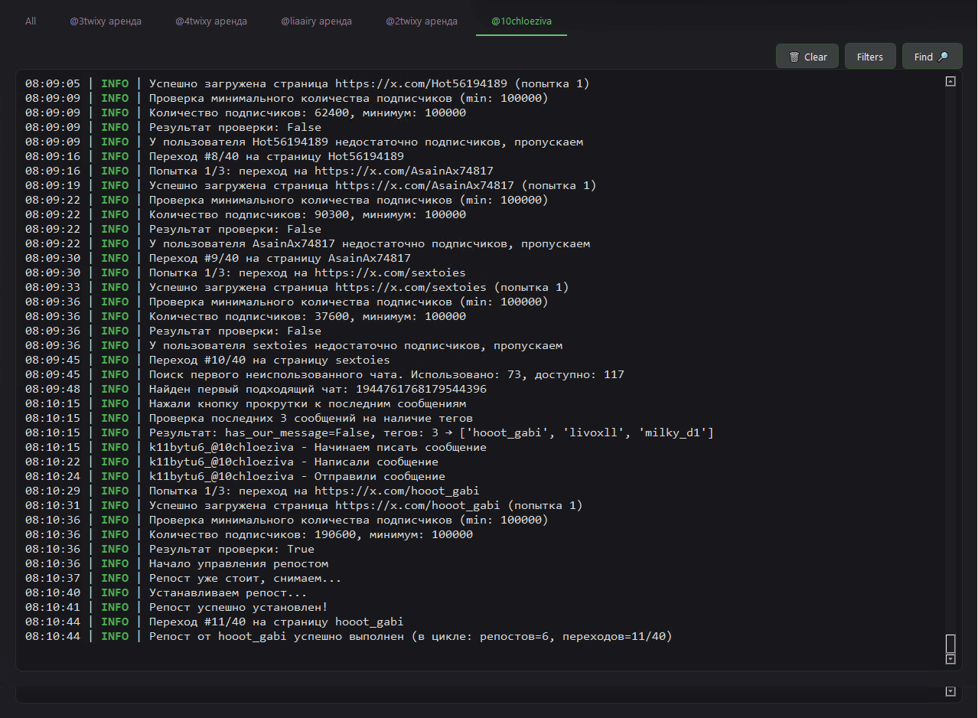Click line 'Количество подписчиков: 190600'

(249, 534)
